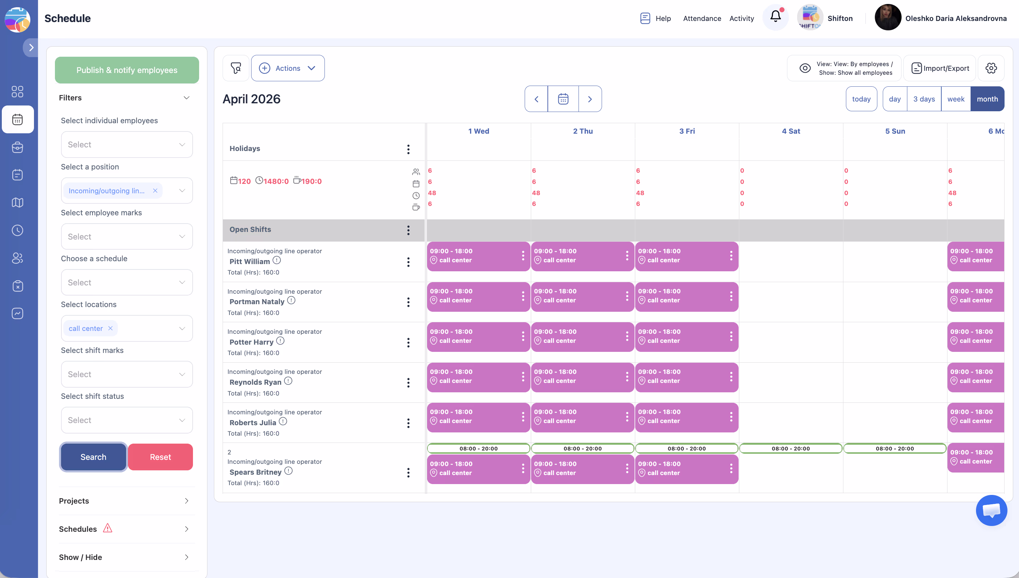Toggle the view eye for employees display

(805, 68)
